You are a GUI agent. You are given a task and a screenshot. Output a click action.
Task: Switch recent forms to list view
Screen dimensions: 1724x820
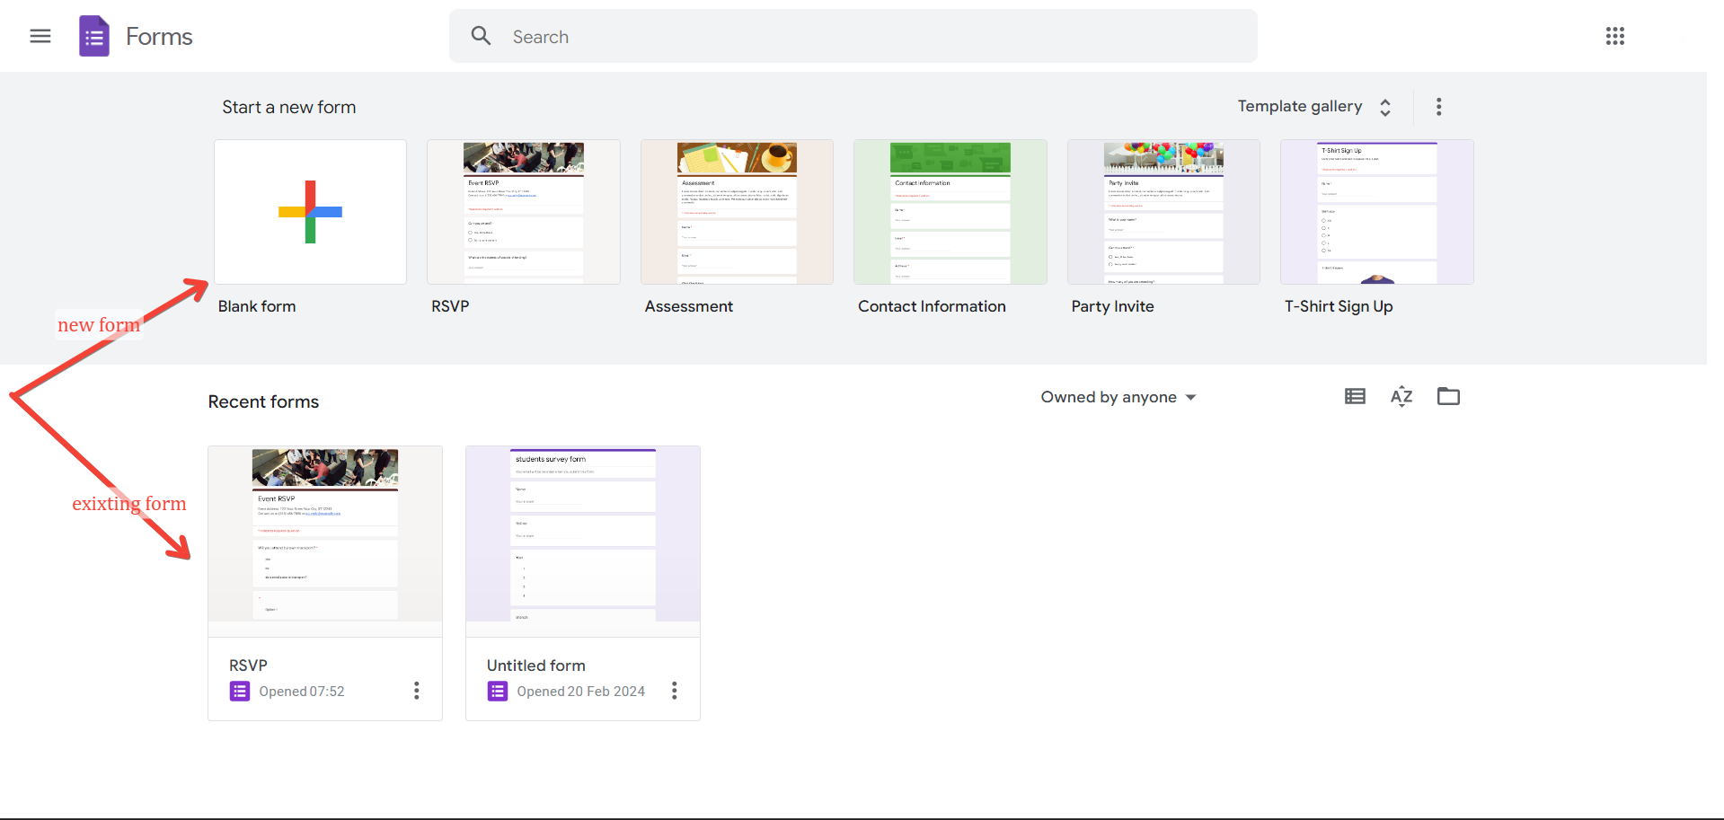coord(1355,396)
